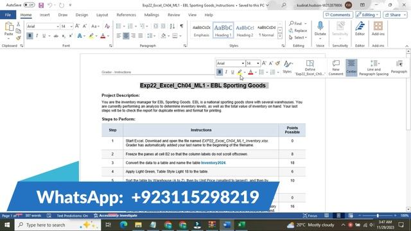Open Microsoft Edge from taskbar

pos(123,225)
